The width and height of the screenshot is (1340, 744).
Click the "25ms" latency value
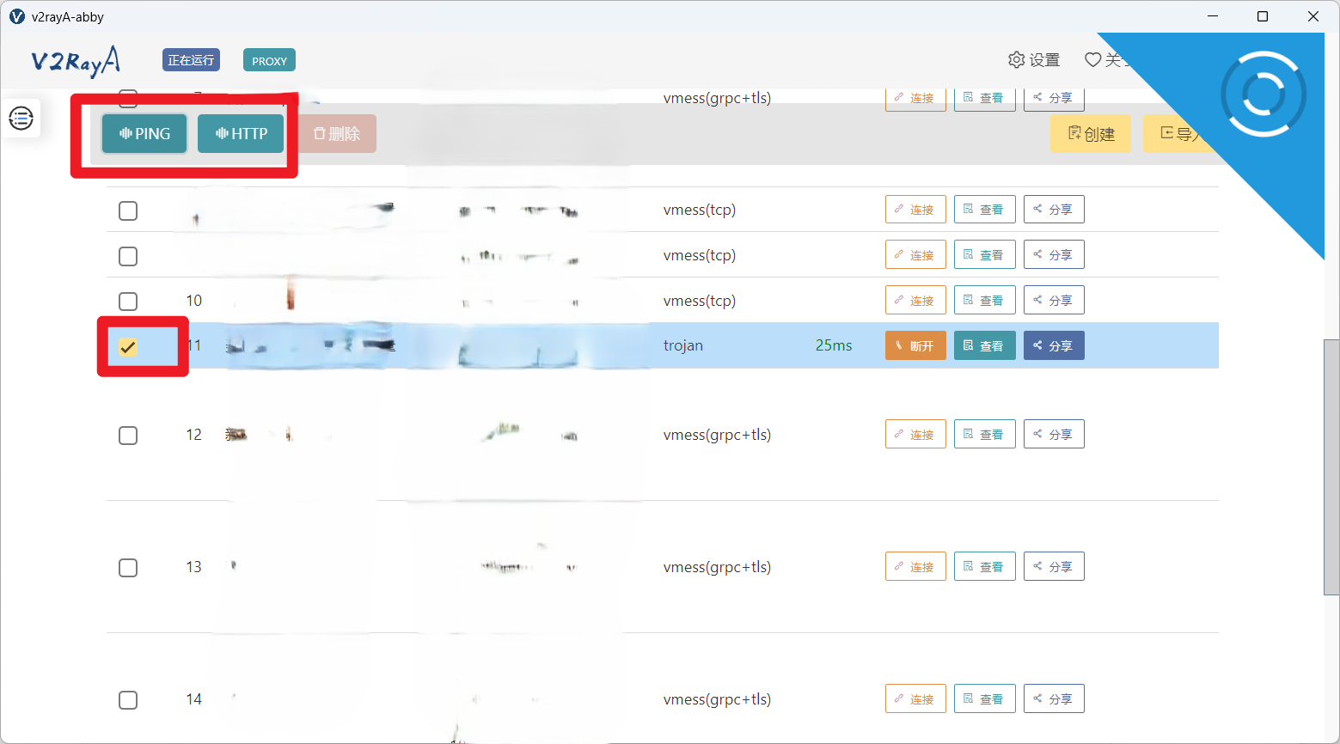point(834,345)
